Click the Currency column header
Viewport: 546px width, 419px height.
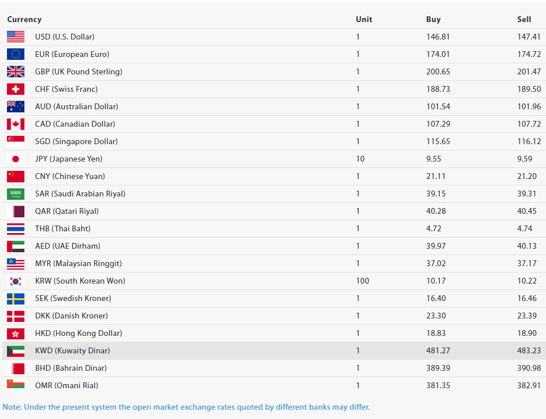coord(24,19)
